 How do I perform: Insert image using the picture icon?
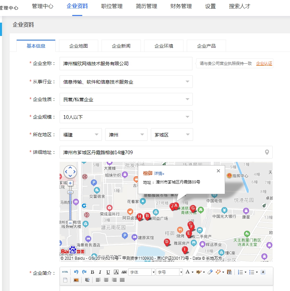[x=76, y=280]
